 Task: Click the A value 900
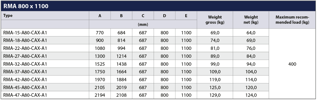[100, 40]
